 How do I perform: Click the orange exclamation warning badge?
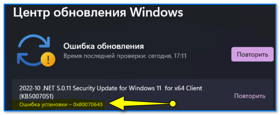[48, 59]
